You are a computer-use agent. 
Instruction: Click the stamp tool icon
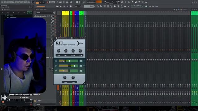[71, 6]
